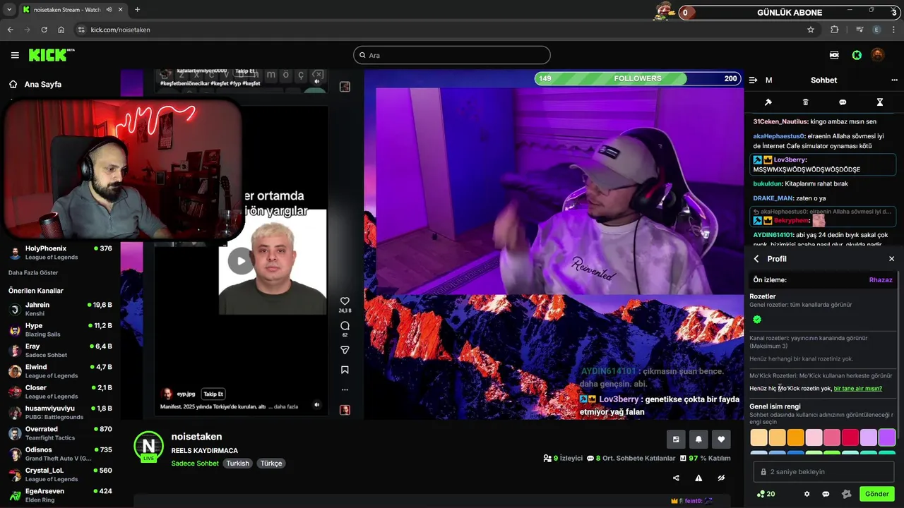Bookmark page with star icon
The width and height of the screenshot is (904, 508).
pos(811,30)
